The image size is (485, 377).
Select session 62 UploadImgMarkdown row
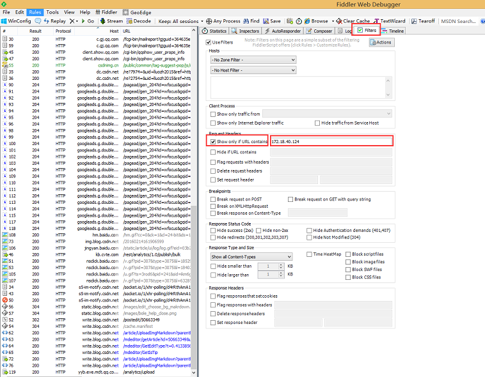96,333
